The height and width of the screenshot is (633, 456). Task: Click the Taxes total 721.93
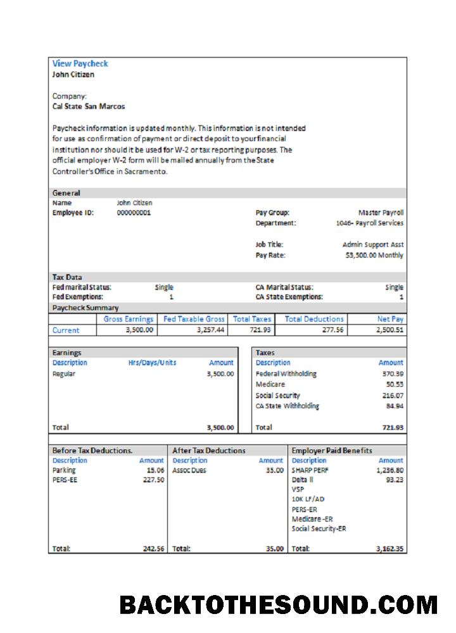coord(393,427)
